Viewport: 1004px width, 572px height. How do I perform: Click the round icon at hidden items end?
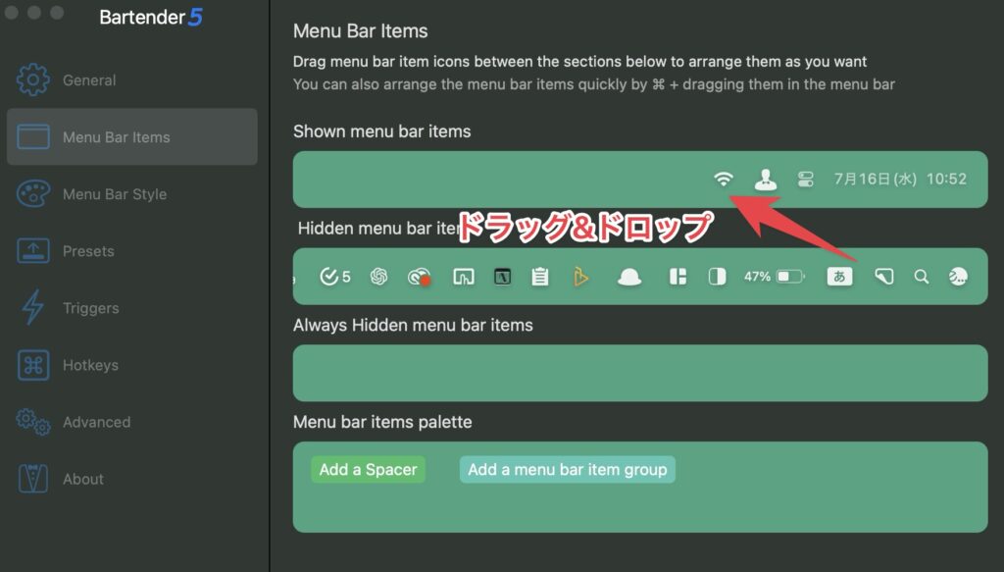pos(958,277)
